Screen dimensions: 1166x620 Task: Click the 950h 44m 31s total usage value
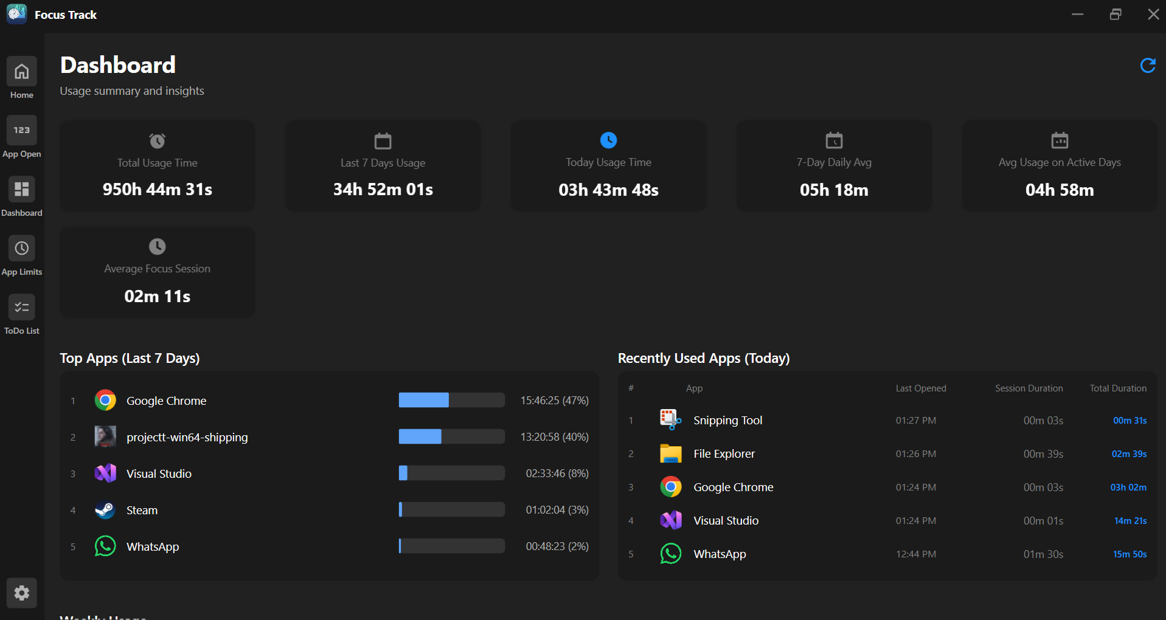(158, 190)
